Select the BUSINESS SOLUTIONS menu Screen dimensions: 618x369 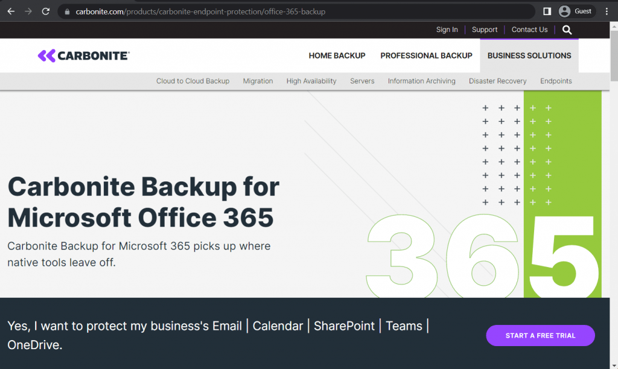(529, 55)
